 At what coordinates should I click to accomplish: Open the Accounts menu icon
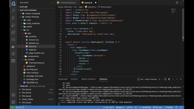click(13, 95)
